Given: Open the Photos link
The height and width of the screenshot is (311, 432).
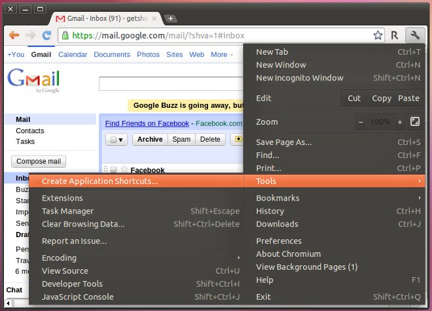Looking at the screenshot, I should [148, 54].
